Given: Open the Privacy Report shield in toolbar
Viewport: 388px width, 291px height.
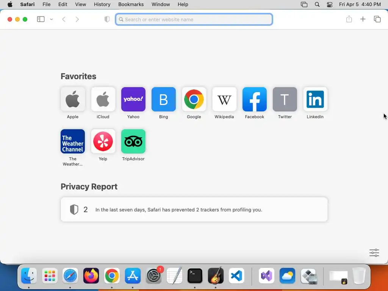Looking at the screenshot, I should coord(107,19).
